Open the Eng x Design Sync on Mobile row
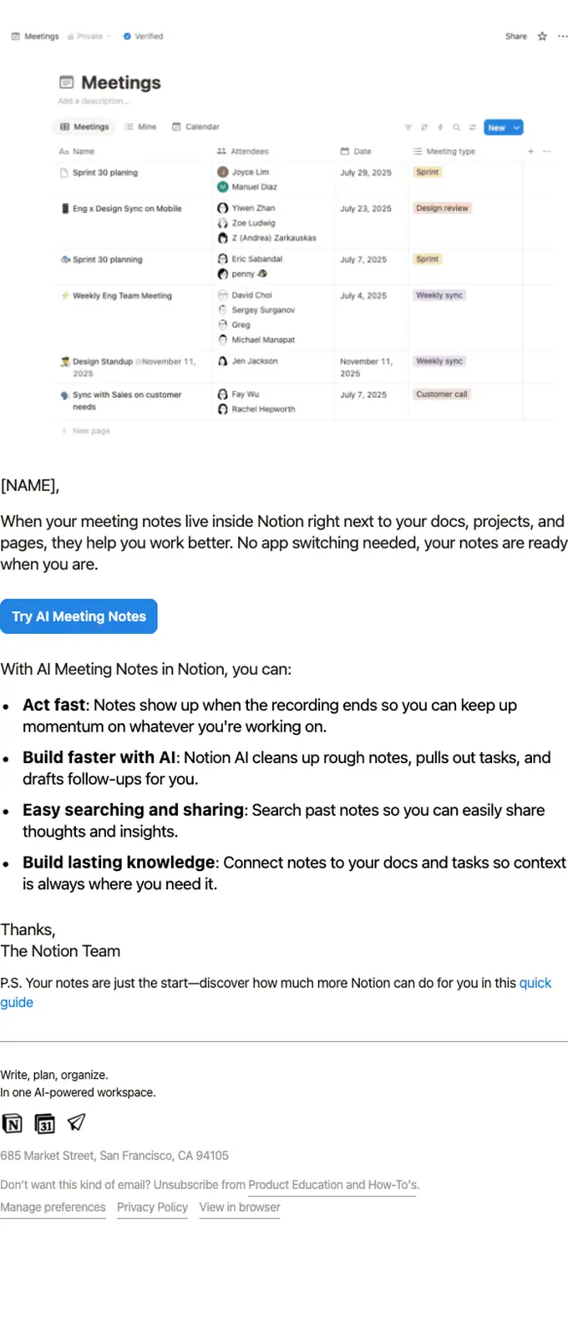Image resolution: width=568 pixels, height=1326 pixels. [127, 209]
